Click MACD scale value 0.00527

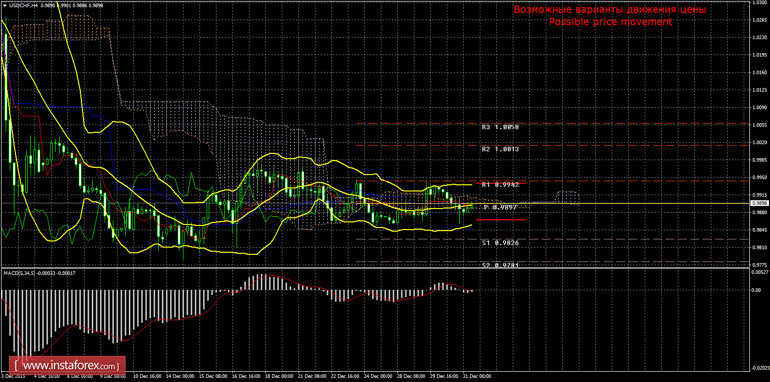point(760,272)
